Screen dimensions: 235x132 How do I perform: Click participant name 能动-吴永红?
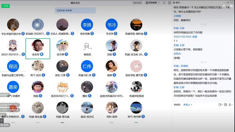pos(87,117)
